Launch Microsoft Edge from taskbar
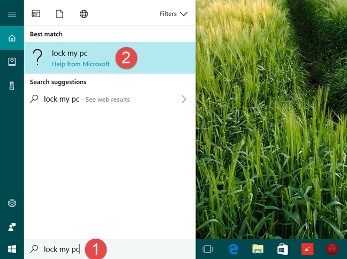Viewport: 347px width, 259px height. [233, 249]
